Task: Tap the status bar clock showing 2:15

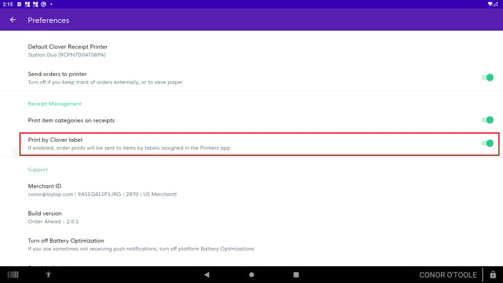Action: 8,4
